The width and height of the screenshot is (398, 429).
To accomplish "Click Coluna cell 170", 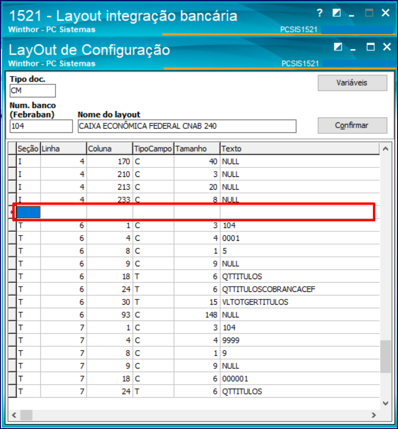I will pyautogui.click(x=110, y=161).
